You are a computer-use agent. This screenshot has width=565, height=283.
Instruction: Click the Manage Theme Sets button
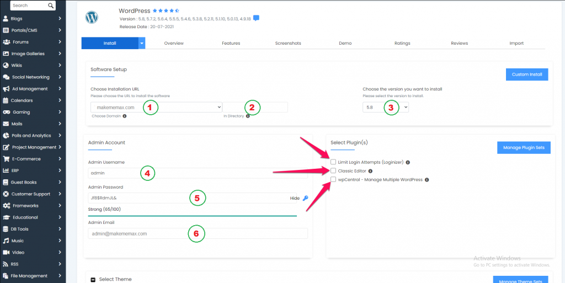coord(520,280)
